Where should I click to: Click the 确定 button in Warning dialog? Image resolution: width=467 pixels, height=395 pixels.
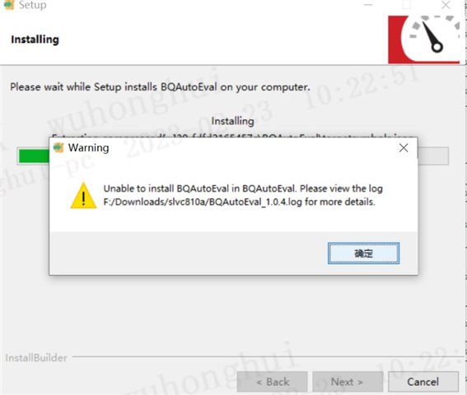[363, 253]
